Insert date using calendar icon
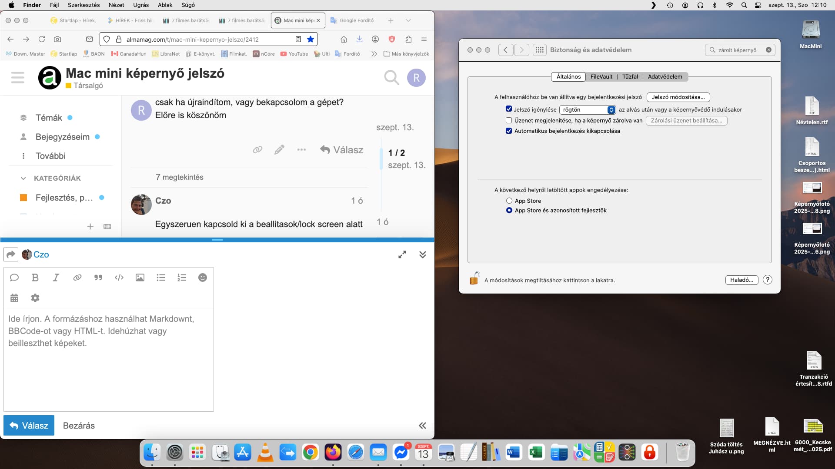 coord(14,298)
